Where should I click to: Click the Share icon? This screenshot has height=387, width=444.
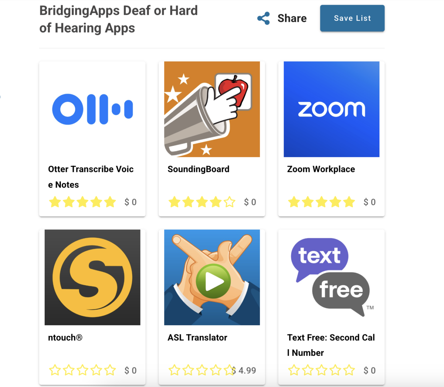pyautogui.click(x=264, y=18)
